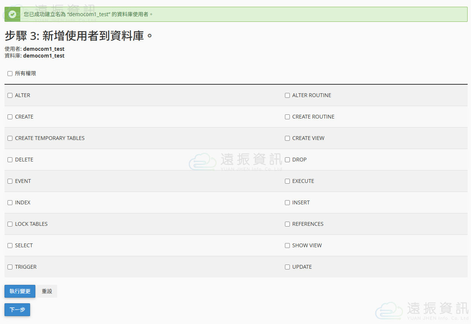471x324 pixels.
Task: Click the green success checkmark icon
Action: (x=12, y=14)
